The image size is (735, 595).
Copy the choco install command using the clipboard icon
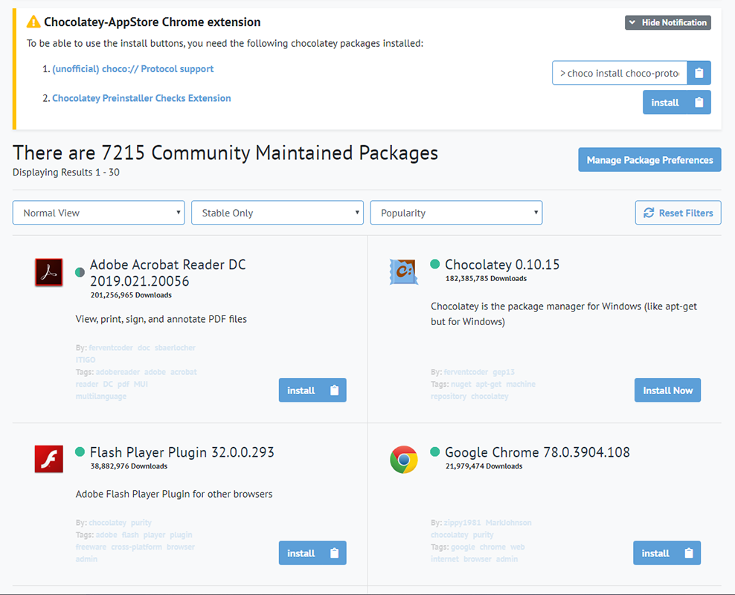tap(699, 72)
